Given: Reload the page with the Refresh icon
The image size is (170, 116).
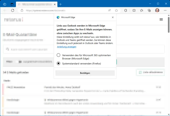Looking at the screenshot, I should tap(13, 10).
